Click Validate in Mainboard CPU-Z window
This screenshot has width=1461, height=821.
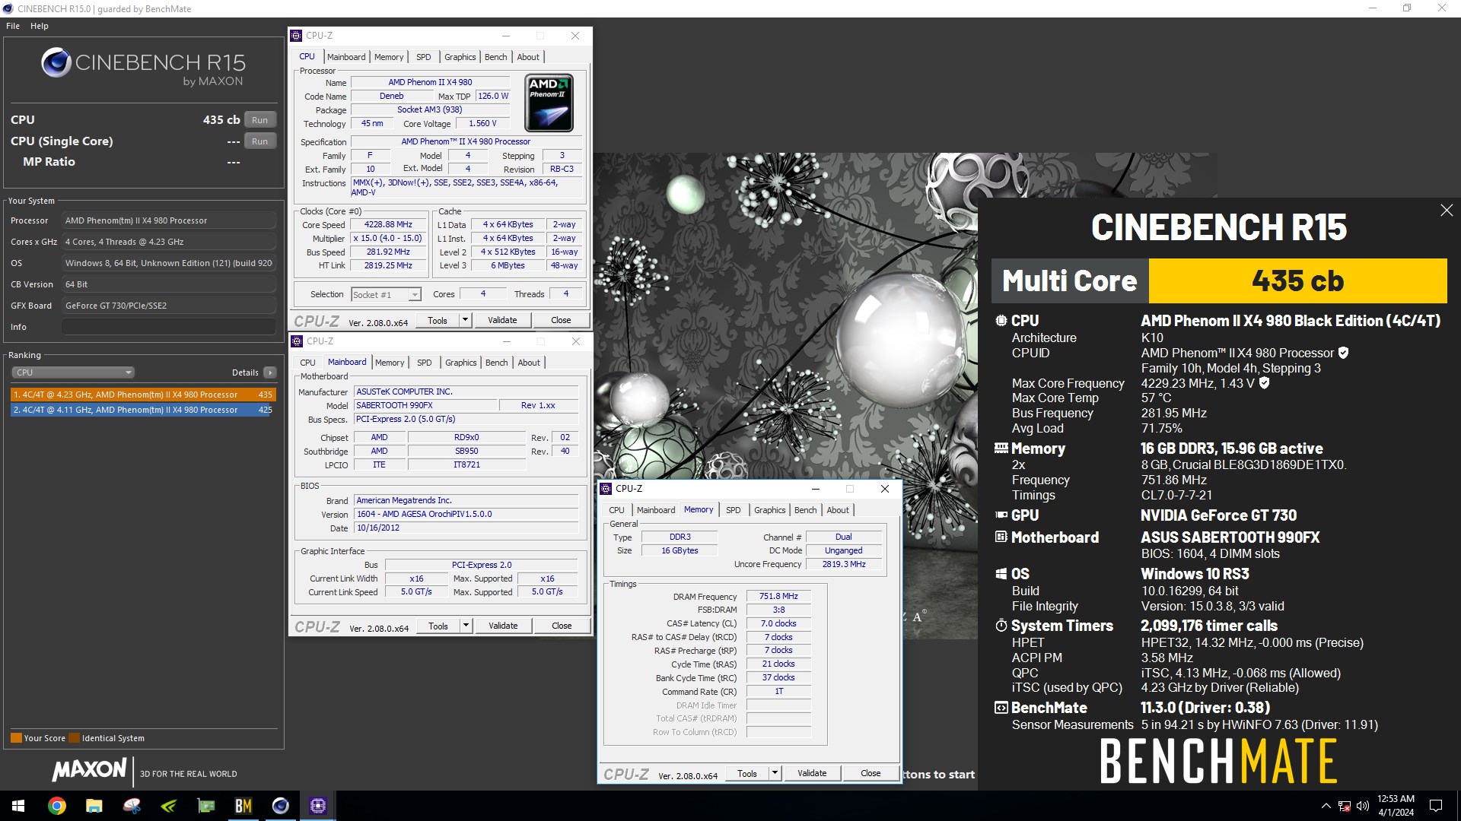[x=503, y=626]
